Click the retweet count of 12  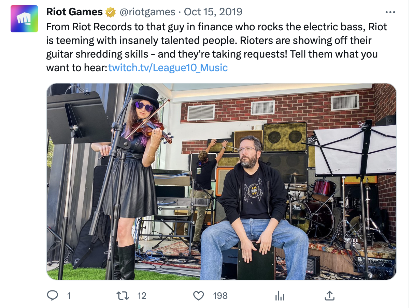tap(142, 296)
